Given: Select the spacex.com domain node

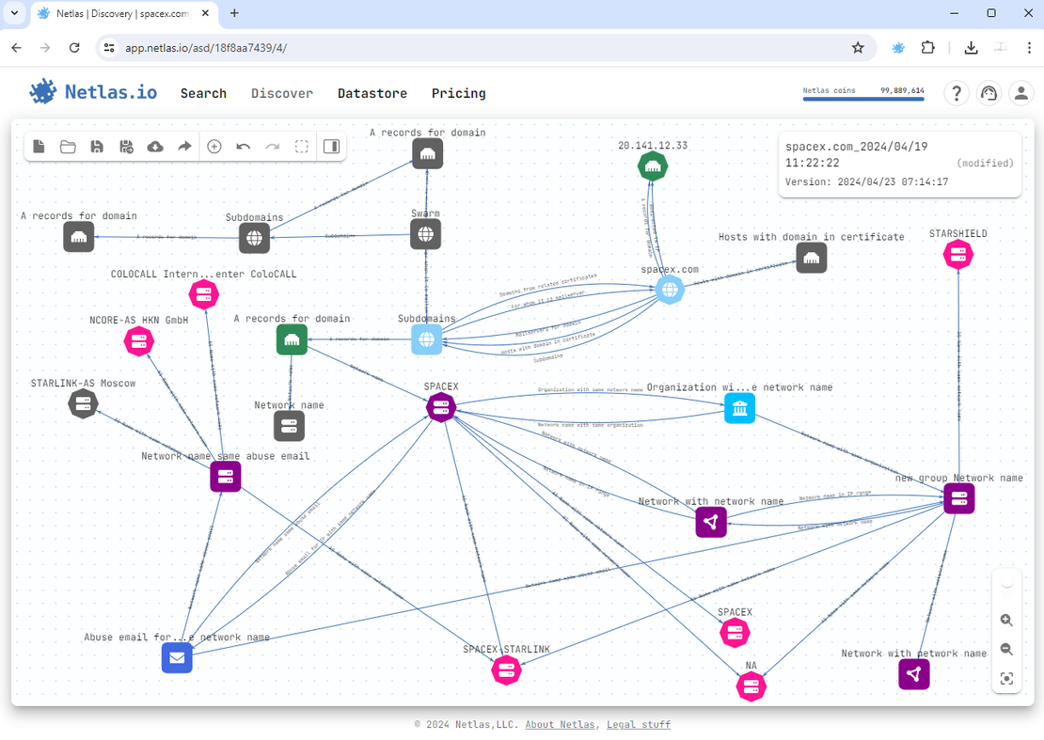Looking at the screenshot, I should 670,290.
